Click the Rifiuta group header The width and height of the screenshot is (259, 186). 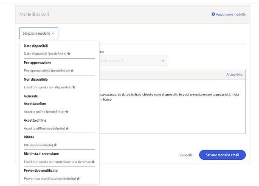coord(29,137)
